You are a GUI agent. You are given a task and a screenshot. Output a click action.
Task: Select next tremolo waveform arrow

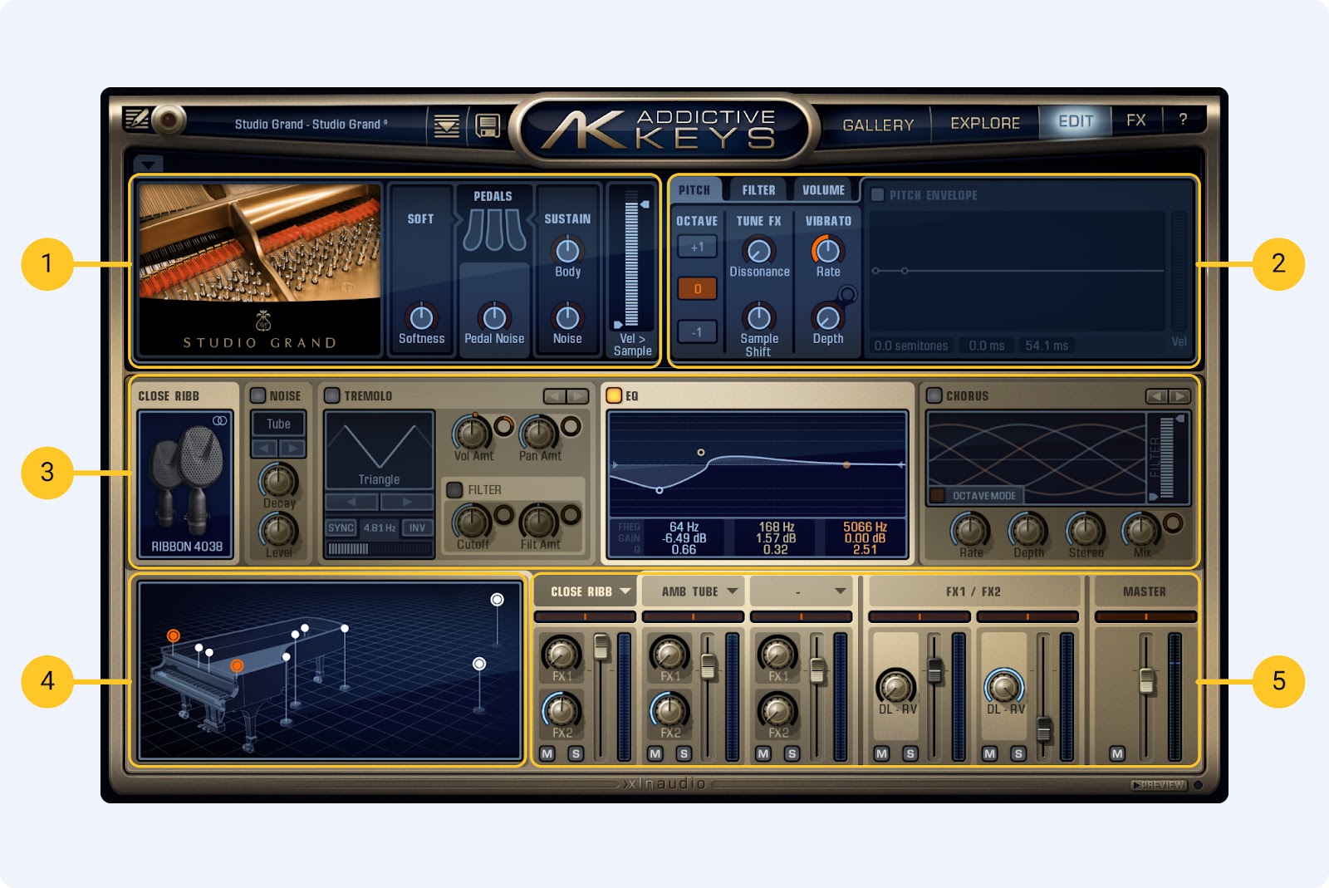coord(407,502)
